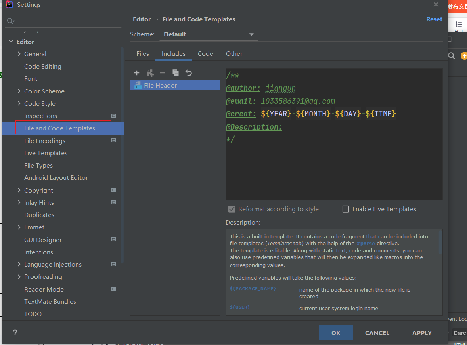Remove template using minus icon

pos(163,73)
